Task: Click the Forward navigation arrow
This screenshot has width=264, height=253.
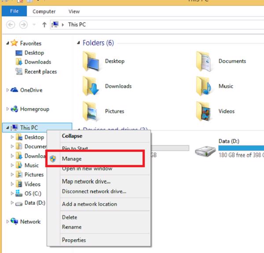Action: (23, 25)
